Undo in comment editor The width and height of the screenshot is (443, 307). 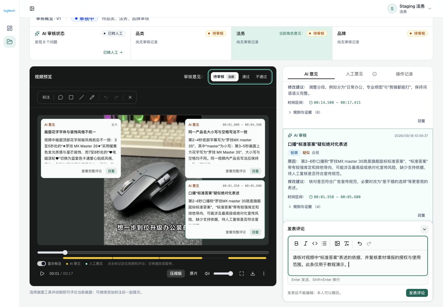[360, 243]
